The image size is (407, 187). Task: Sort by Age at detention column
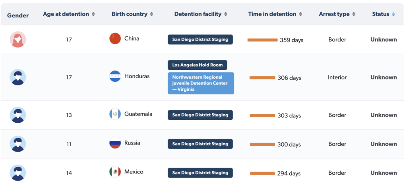click(93, 14)
